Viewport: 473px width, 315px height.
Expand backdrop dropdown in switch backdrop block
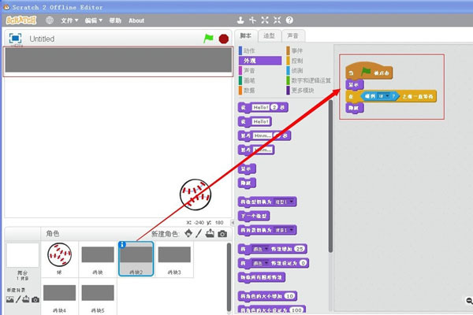(x=292, y=230)
